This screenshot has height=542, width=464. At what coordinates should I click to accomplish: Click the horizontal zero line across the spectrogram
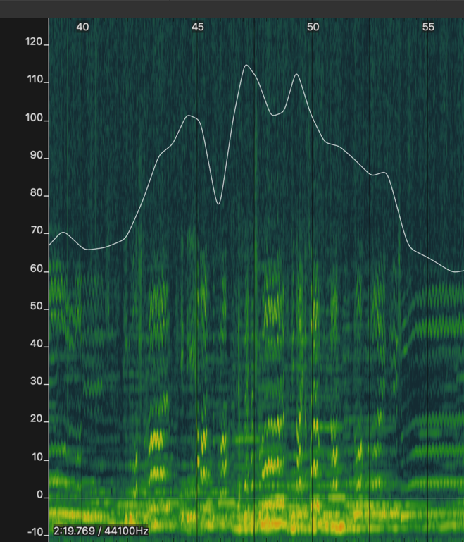(253, 498)
